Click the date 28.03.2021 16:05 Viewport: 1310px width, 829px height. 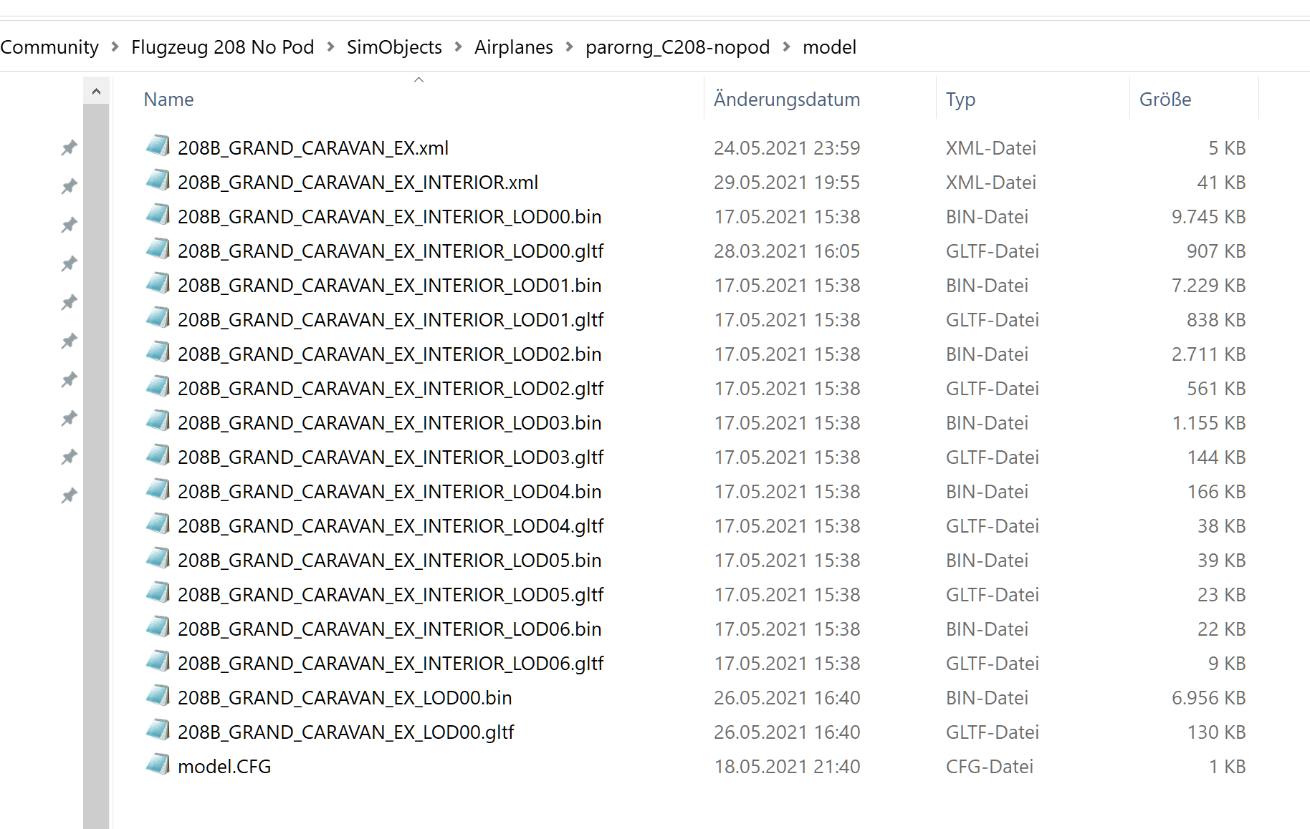click(787, 251)
